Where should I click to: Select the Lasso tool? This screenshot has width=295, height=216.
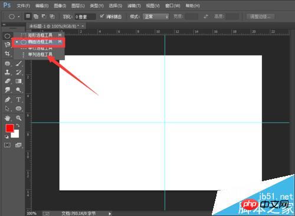[x=7, y=45]
